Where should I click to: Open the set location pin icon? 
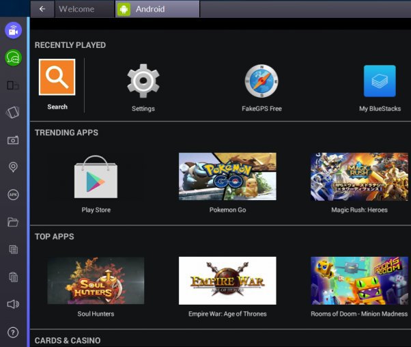coord(13,167)
